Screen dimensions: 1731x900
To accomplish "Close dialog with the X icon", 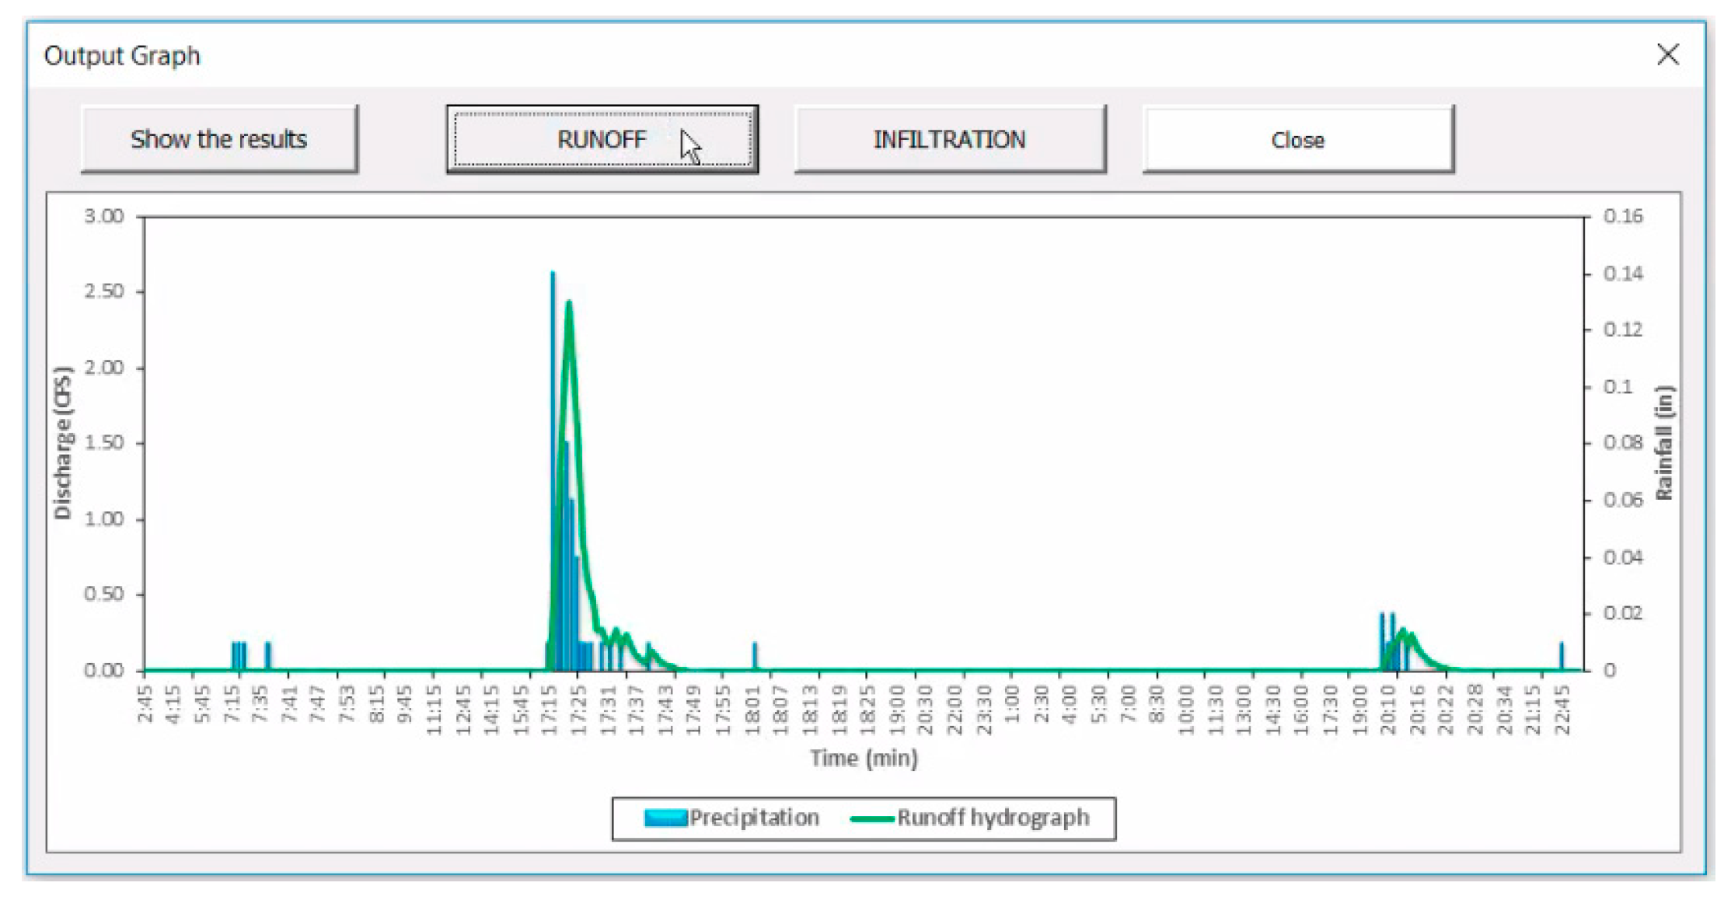I will (1667, 55).
